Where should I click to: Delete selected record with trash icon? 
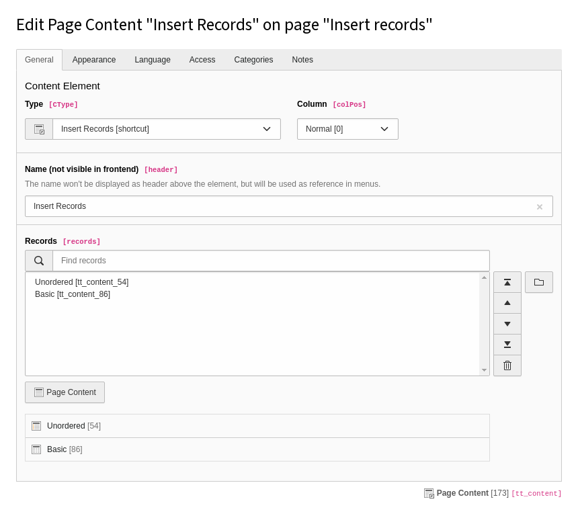(507, 365)
